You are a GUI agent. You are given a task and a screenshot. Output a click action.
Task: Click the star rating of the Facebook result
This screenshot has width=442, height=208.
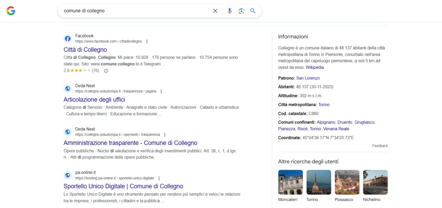click(81, 70)
